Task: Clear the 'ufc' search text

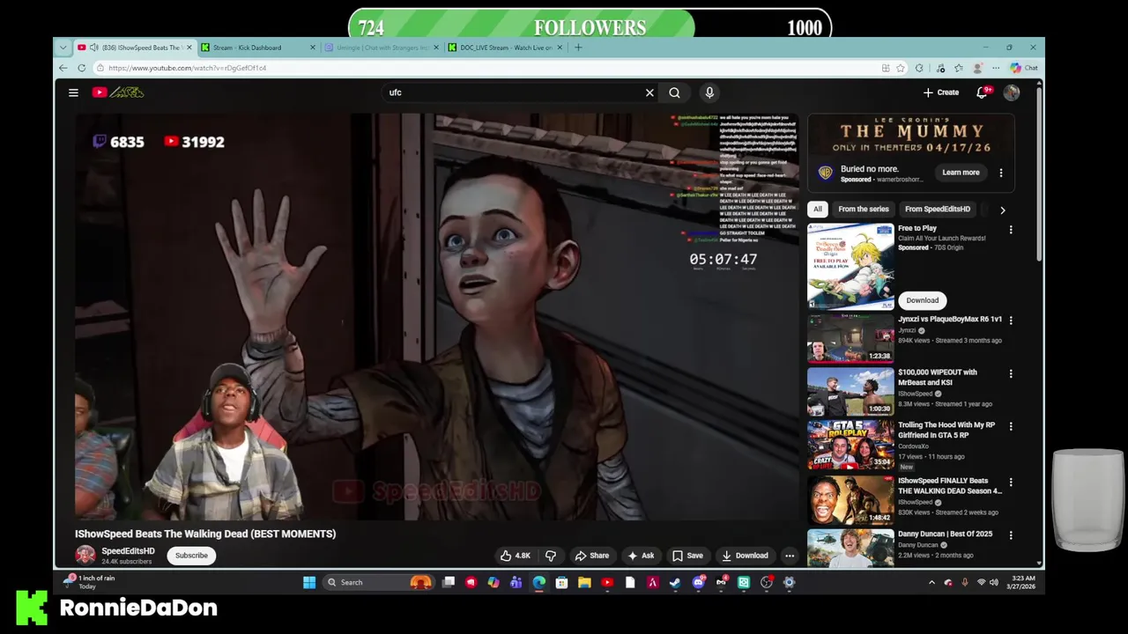Action: pos(649,92)
